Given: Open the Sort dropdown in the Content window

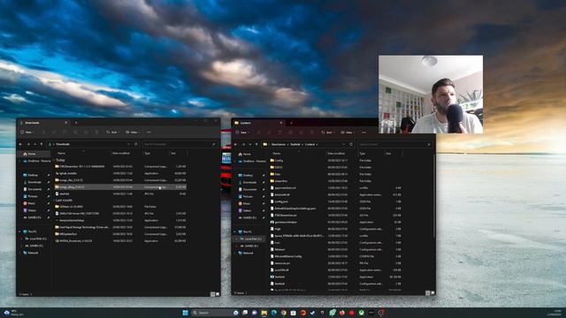Looking at the screenshot, I should pyautogui.click(x=328, y=132).
